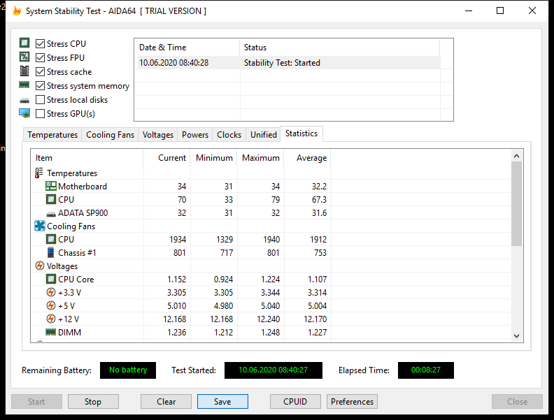Click the Voltages lightning group icon

(x=40, y=266)
